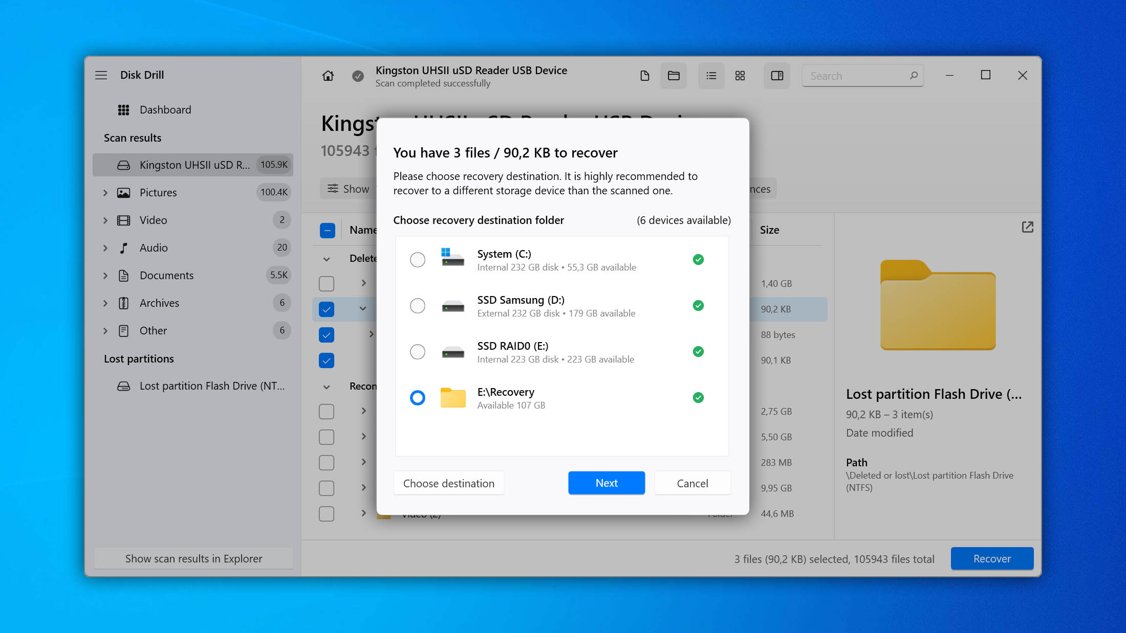Open preview in external window icon
This screenshot has height=633, width=1126.
(x=1027, y=227)
